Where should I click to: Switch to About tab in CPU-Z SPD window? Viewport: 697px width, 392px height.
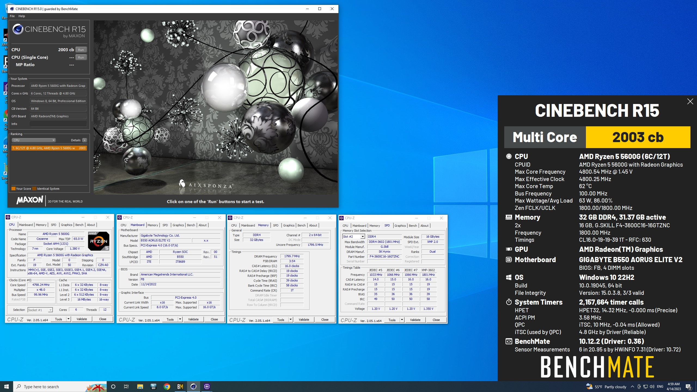(424, 226)
